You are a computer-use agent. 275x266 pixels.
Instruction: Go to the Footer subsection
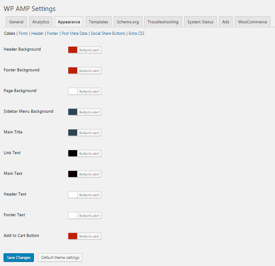pyautogui.click(x=52, y=33)
